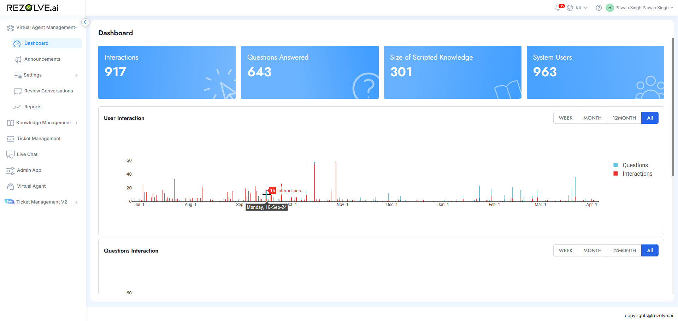The image size is (678, 321).
Task: Expand the Knowledge Management chevron
Action: [76, 123]
